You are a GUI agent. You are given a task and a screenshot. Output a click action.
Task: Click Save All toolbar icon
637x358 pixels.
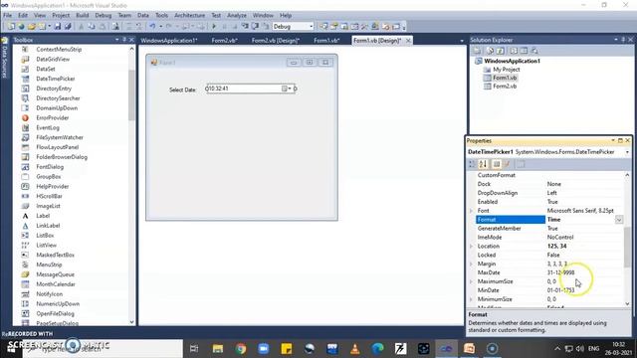click(68, 27)
